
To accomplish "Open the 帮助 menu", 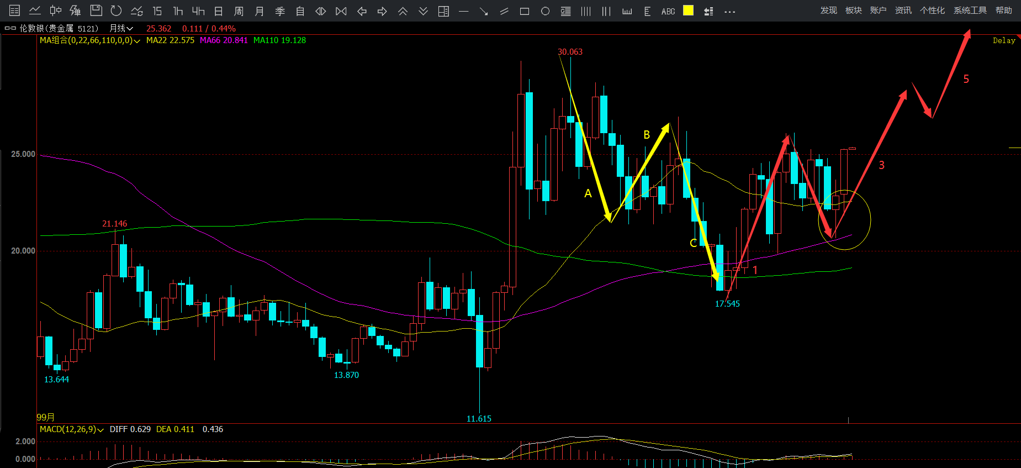I will (x=1003, y=10).
